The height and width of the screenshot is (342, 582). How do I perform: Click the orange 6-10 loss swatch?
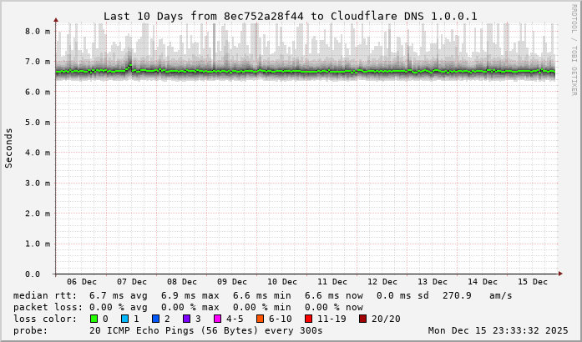260,319
